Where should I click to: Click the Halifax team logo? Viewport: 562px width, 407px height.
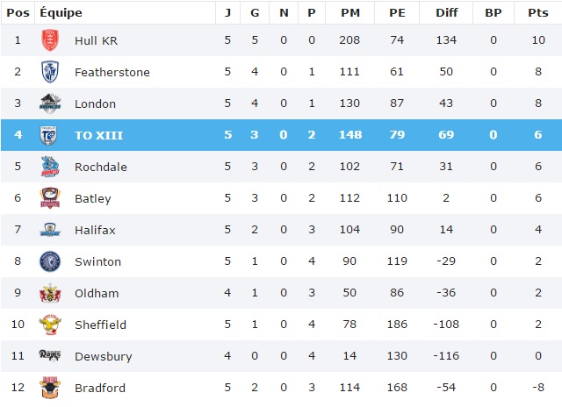[x=50, y=230]
